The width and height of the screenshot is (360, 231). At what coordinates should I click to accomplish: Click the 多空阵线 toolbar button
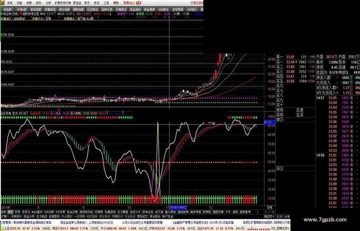point(178,9)
